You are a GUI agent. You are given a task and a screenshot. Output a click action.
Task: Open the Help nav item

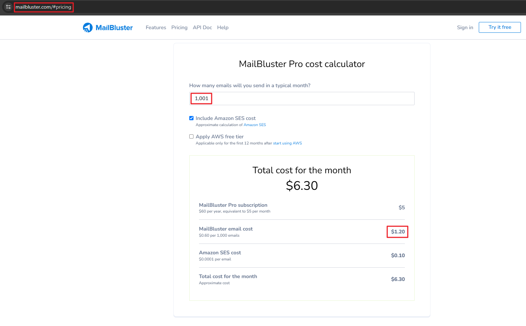(223, 27)
